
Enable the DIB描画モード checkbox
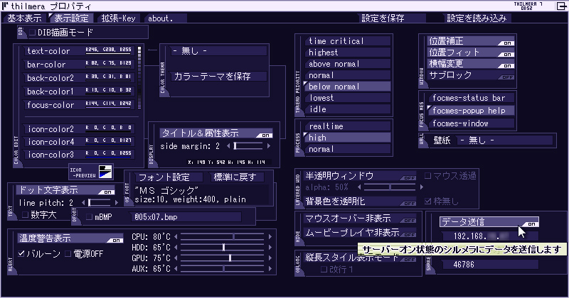pyautogui.click(x=32, y=33)
